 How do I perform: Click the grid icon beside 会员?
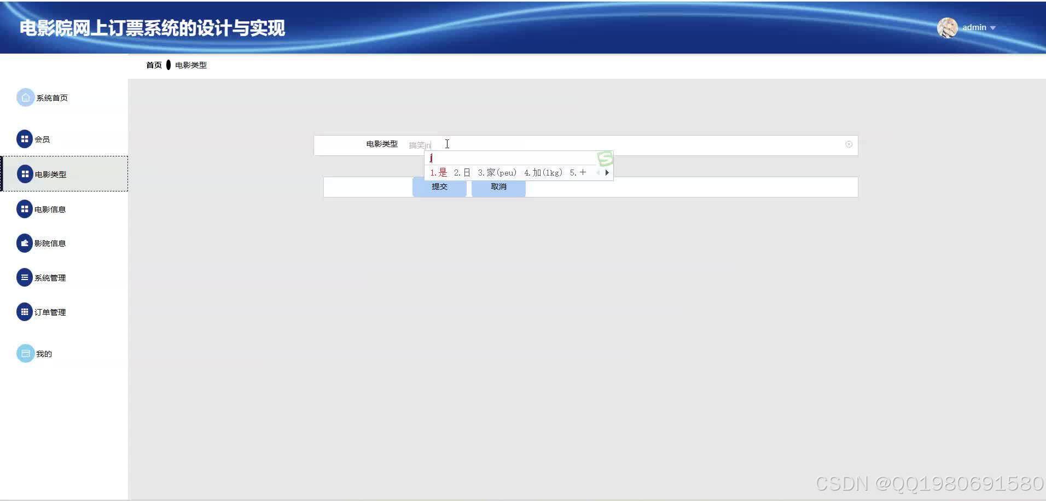[x=25, y=139]
